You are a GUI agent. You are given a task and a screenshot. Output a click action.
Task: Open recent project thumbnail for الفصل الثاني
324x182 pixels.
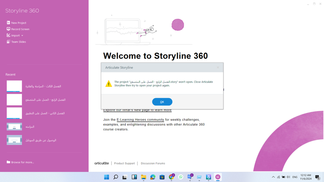pyautogui.click(x=14, y=113)
